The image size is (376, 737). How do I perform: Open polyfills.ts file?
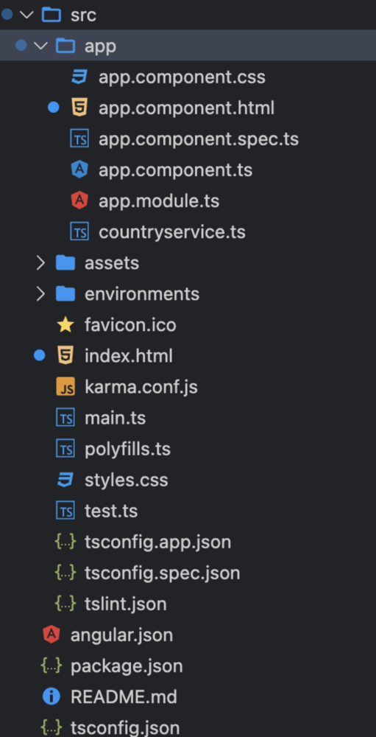[127, 450]
